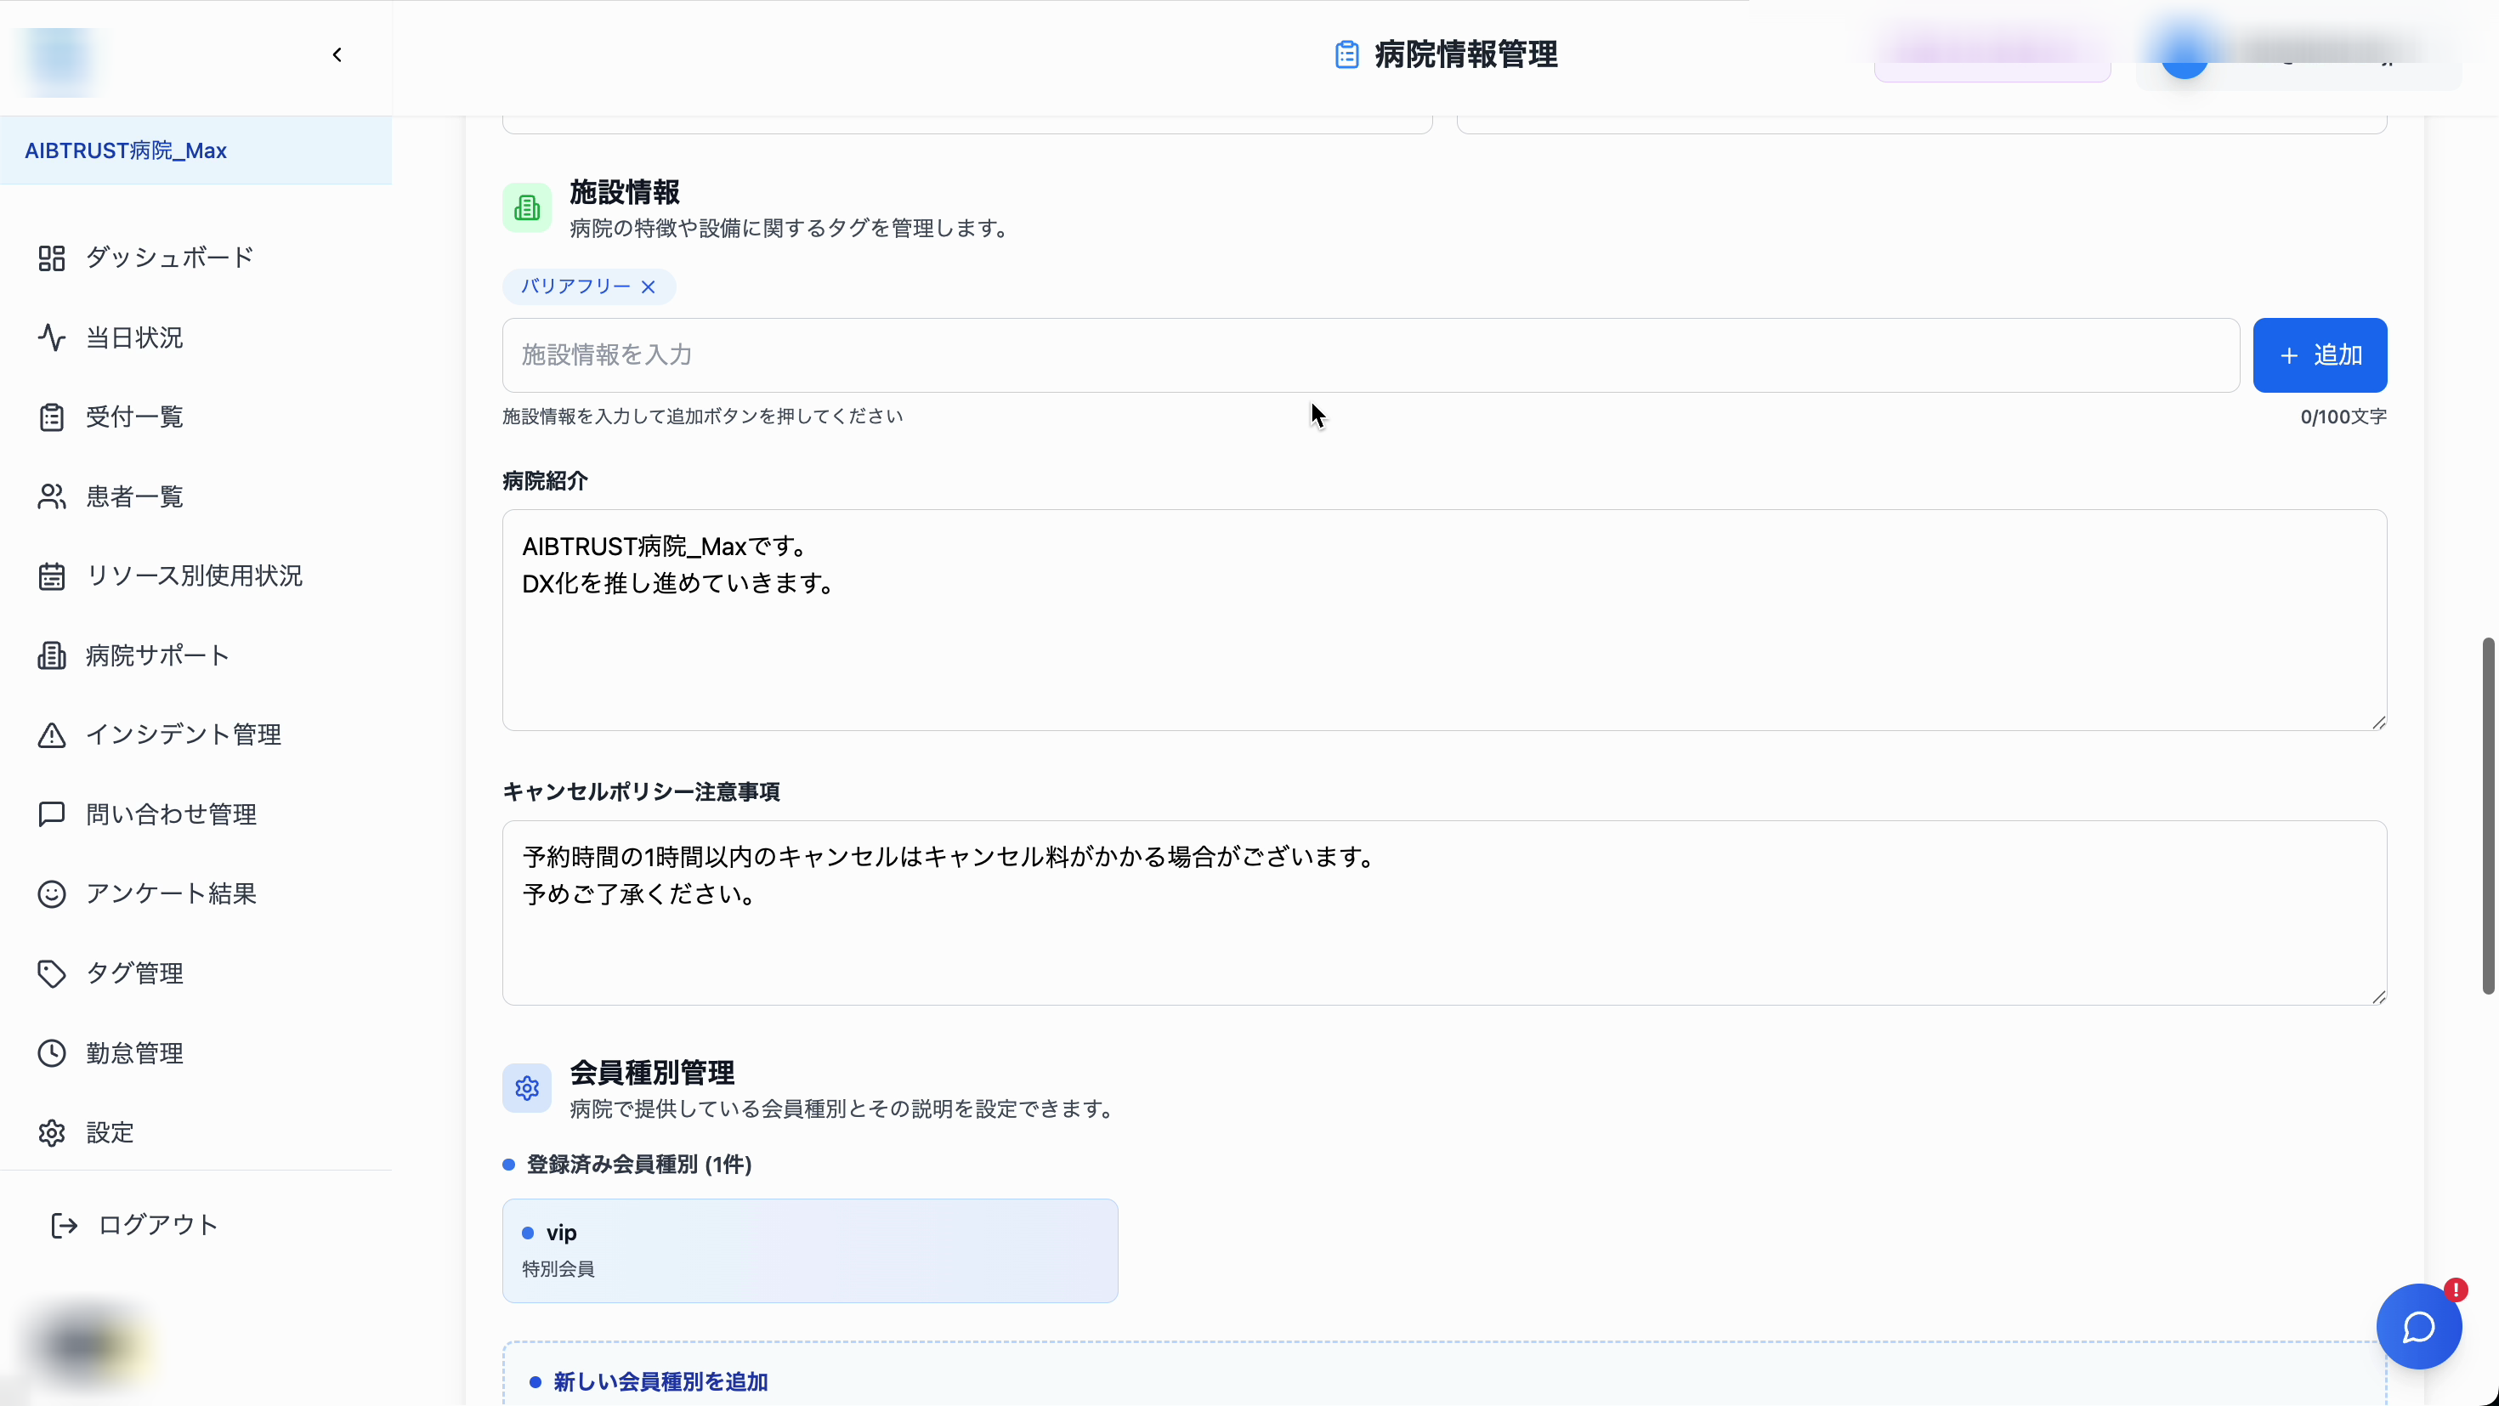2499x1406 pixels.
Task: Click 新しい会員種別を追加
Action: pos(659,1381)
